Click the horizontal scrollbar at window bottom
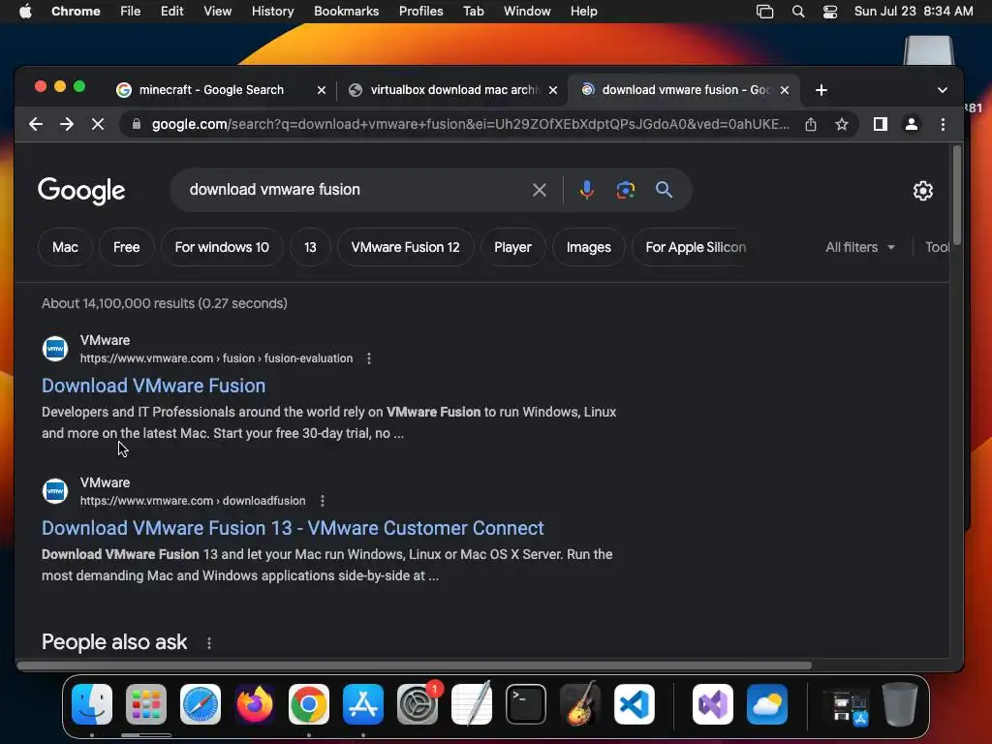Image resolution: width=992 pixels, height=744 pixels. (415, 666)
